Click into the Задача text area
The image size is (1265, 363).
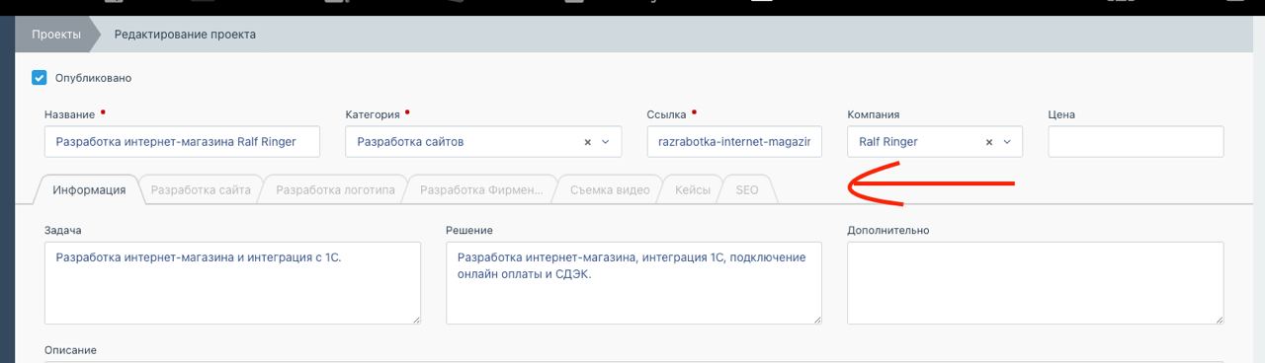[232, 283]
